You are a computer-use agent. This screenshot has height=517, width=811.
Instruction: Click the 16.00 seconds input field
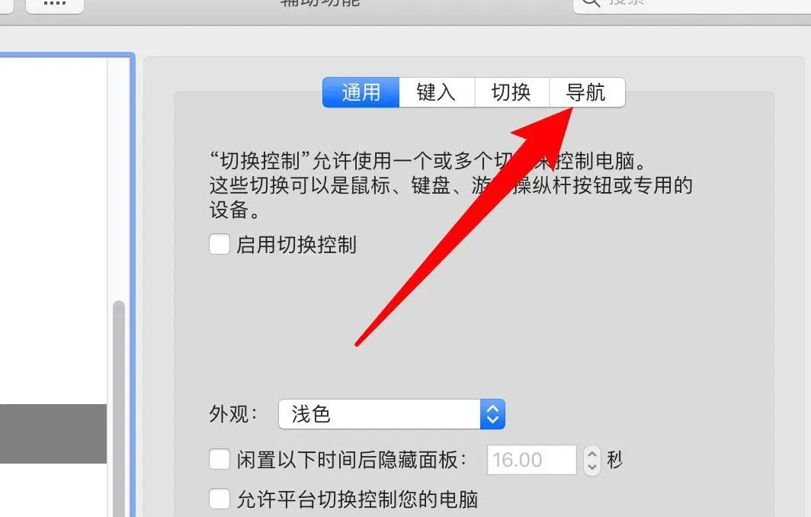[532, 460]
